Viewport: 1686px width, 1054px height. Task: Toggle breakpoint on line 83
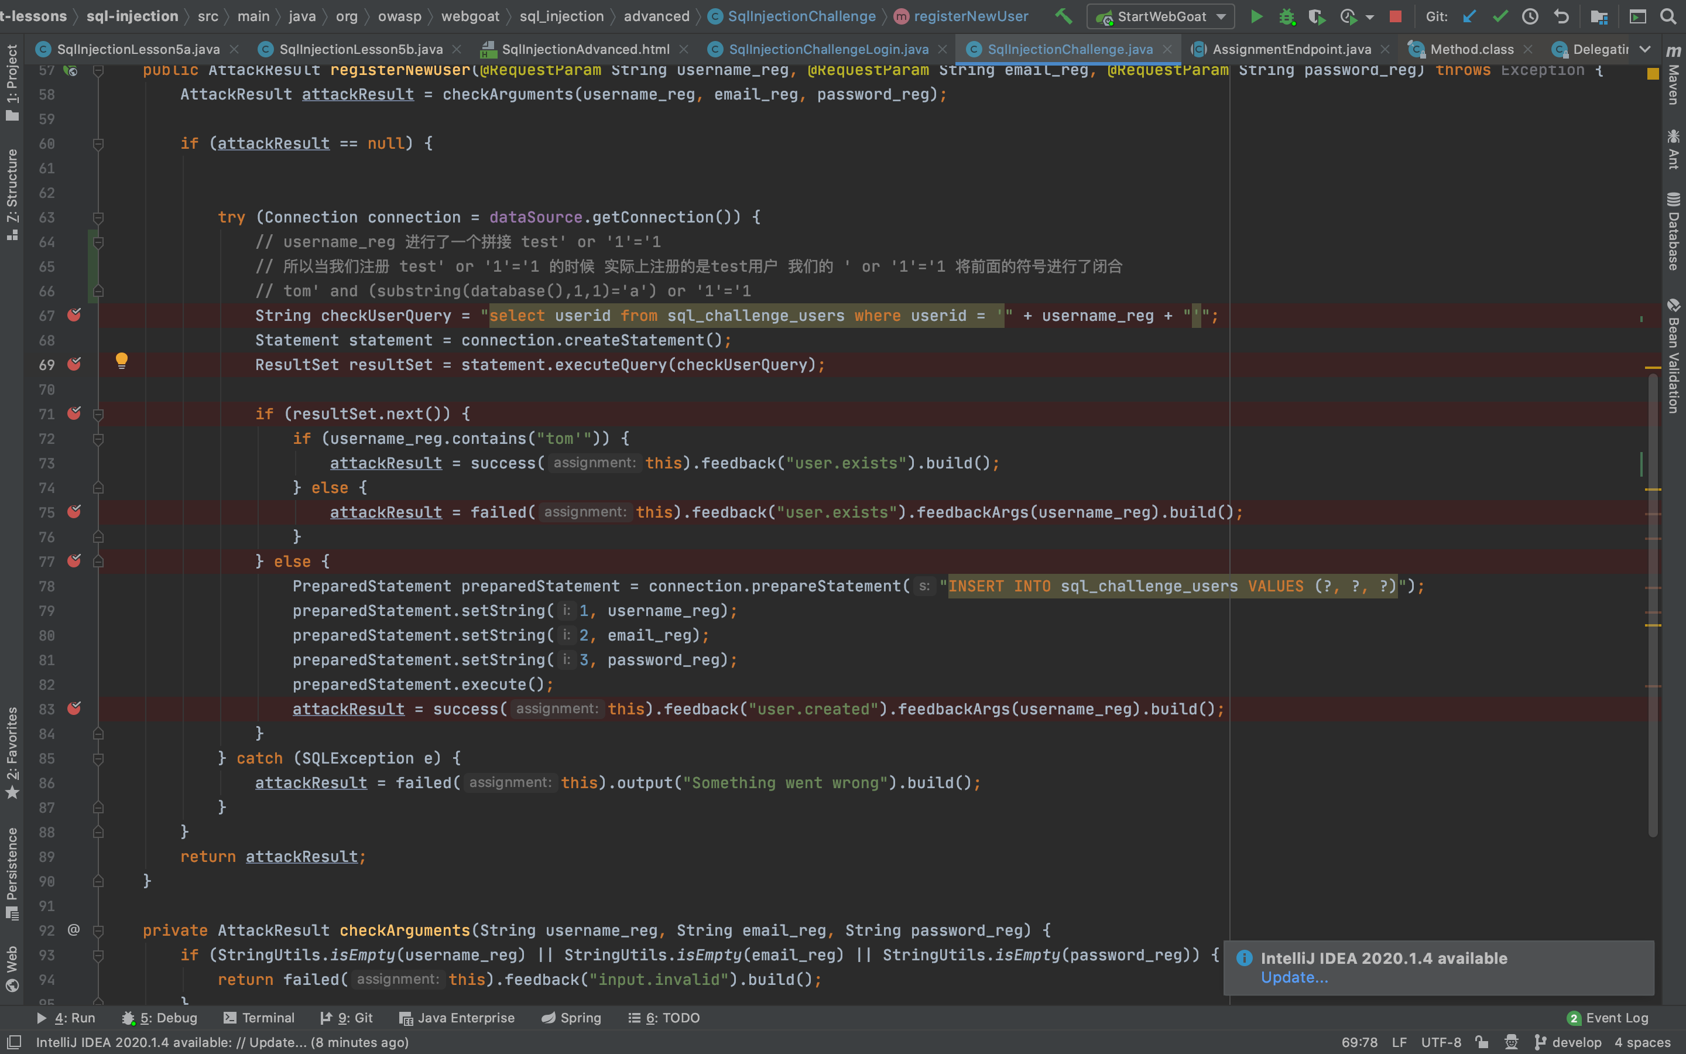pos(74,709)
